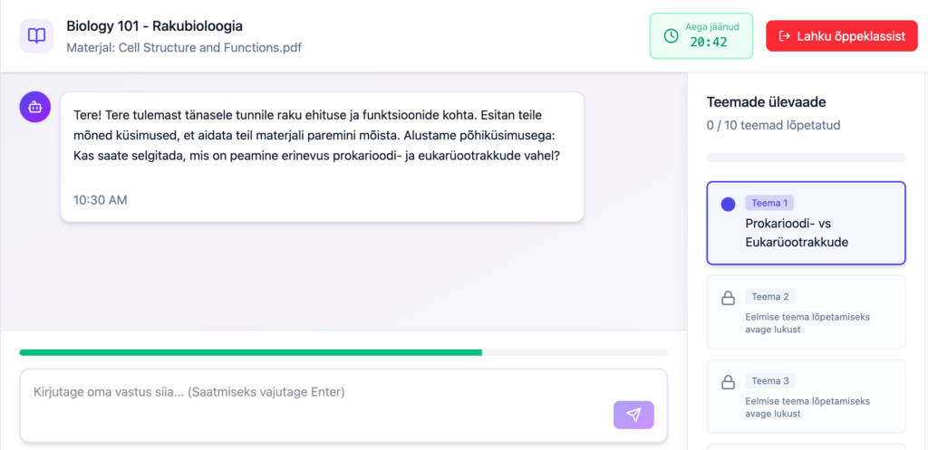Click the purple dot on Teema 1
Screen dimensions: 928x450
pos(728,205)
